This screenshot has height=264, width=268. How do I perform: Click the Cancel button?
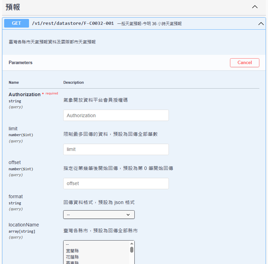245,63
